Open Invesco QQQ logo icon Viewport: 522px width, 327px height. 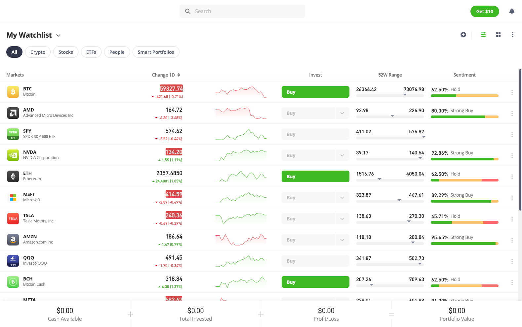(13, 261)
